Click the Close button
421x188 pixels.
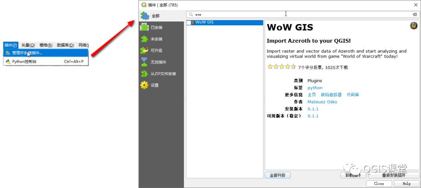click(379, 184)
